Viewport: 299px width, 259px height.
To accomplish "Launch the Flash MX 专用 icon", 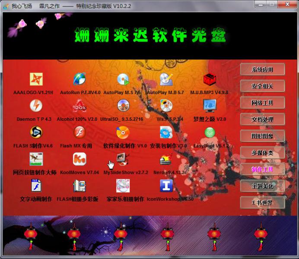I will [x=80, y=132].
